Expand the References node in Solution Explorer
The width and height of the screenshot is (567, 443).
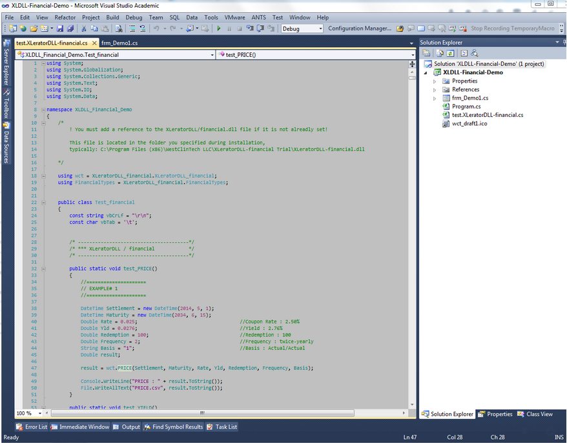click(435, 90)
